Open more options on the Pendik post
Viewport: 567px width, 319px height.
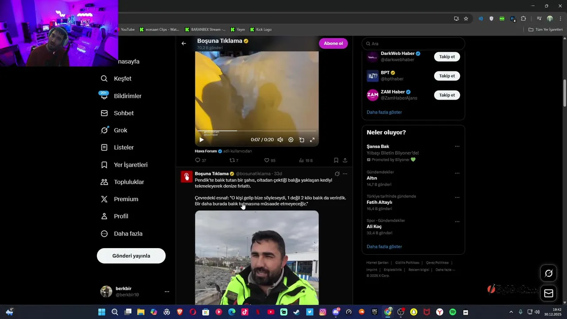click(345, 174)
